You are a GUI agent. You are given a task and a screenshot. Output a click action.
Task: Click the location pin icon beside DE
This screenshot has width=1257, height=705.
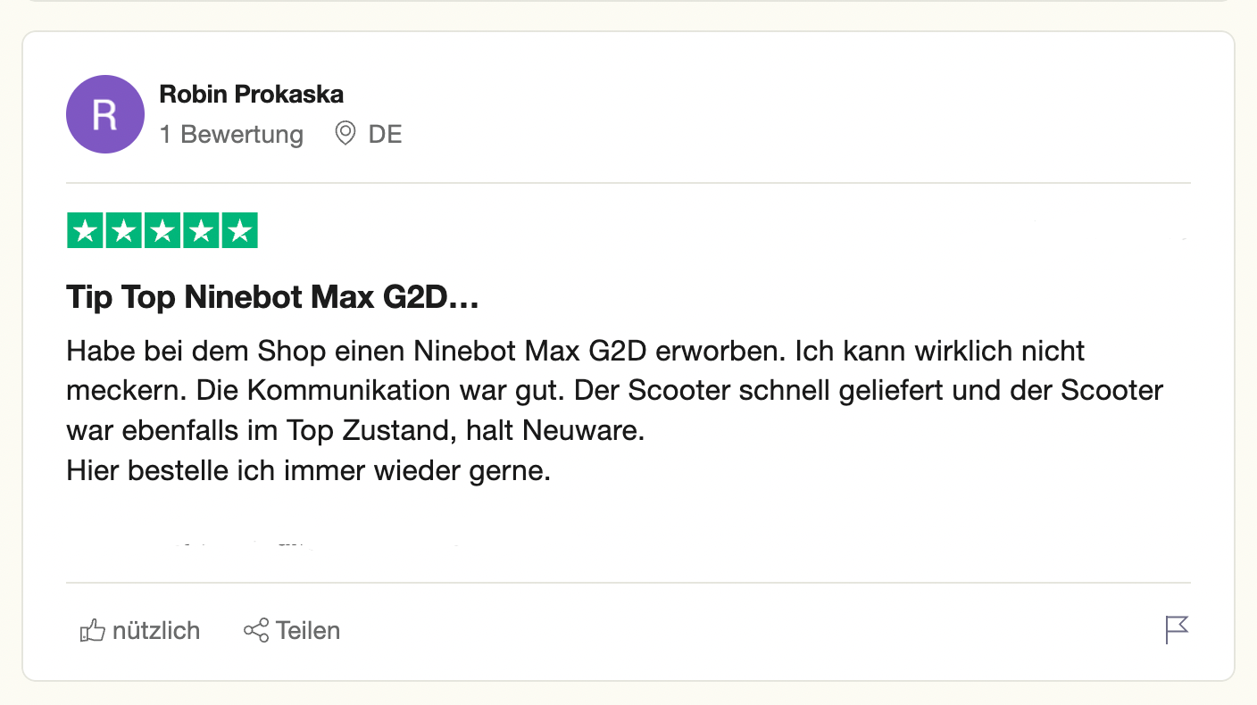pos(345,135)
